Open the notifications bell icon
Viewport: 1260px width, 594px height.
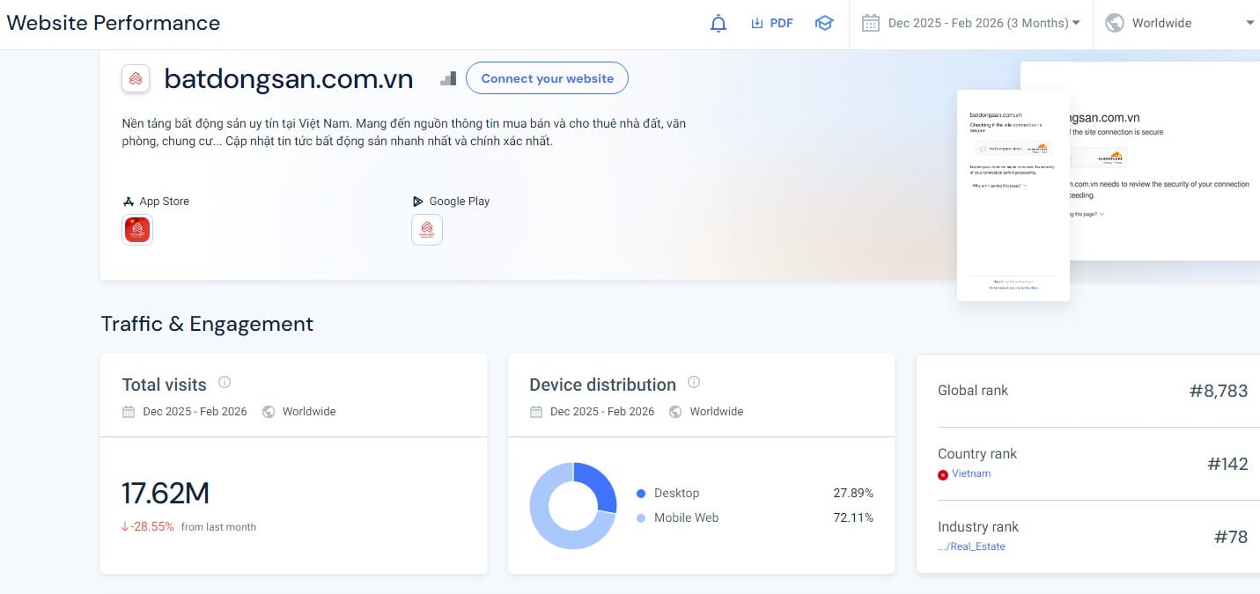[718, 23]
